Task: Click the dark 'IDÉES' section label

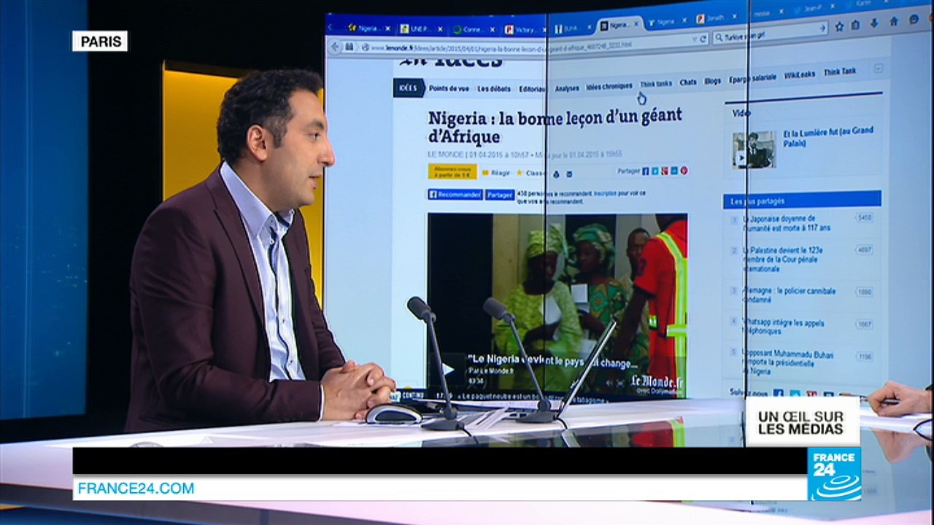Action: pyautogui.click(x=409, y=88)
